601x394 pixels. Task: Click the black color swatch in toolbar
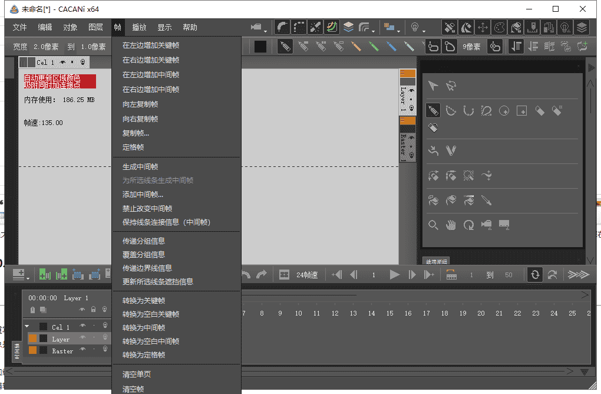click(x=260, y=46)
